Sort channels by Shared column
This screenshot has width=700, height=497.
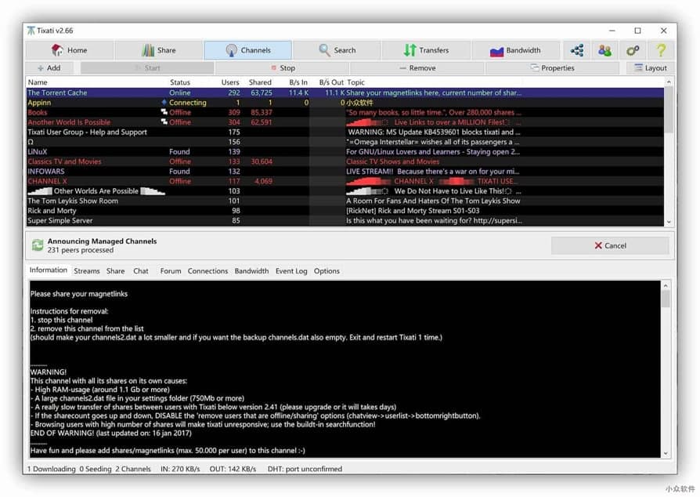coord(260,82)
